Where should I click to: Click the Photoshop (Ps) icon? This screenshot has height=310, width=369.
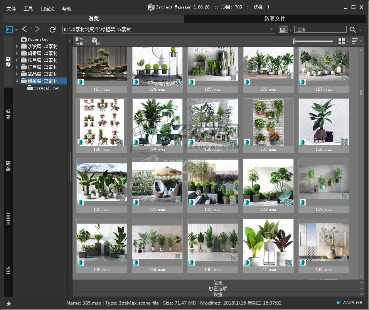[9, 30]
